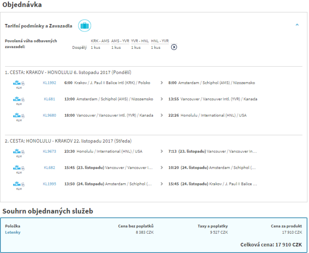Open flight number KL9680 link
This screenshot has height=253, width=309.
49,115
